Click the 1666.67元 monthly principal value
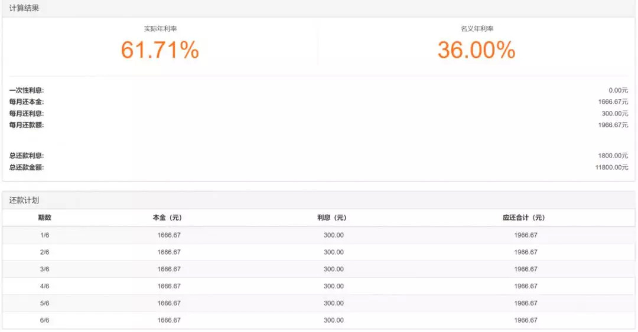 pos(613,101)
